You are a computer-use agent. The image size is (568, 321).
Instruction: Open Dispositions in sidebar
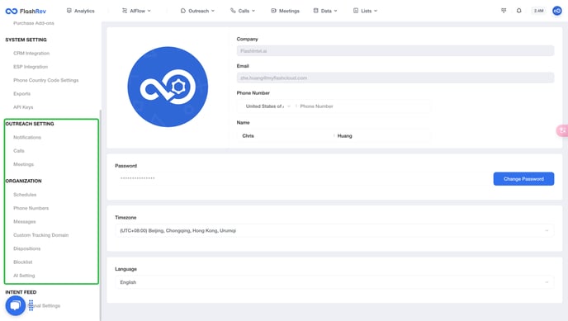26,248
